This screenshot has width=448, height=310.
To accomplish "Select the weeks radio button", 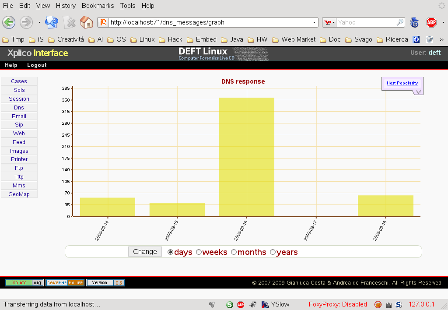I will click(x=199, y=252).
